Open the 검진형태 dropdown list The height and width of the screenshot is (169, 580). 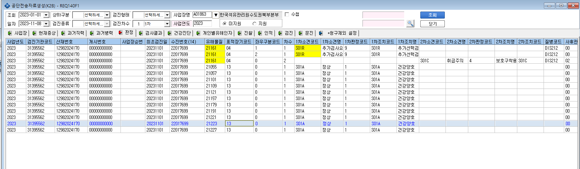167,15
